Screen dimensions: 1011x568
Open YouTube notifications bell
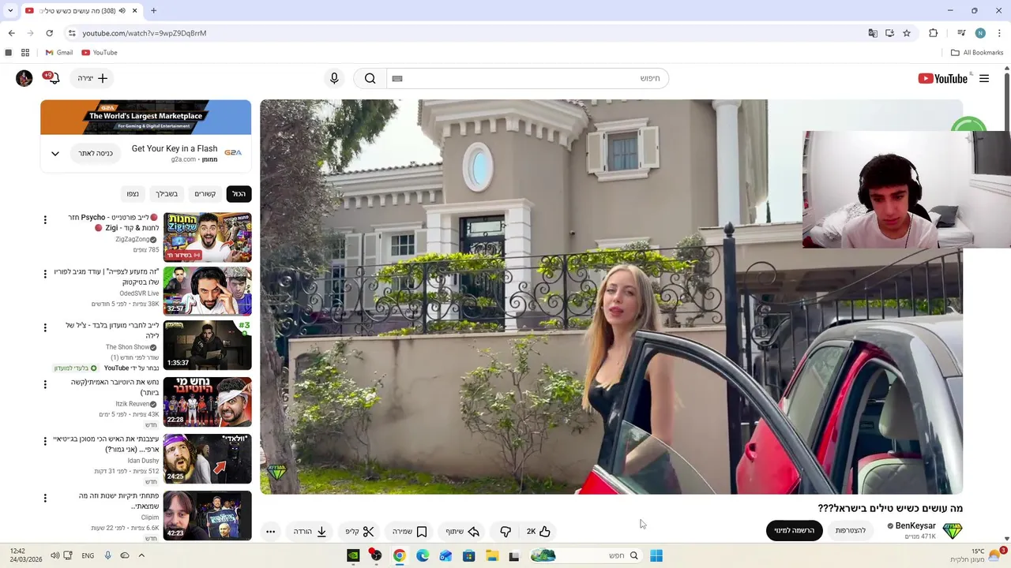click(x=54, y=78)
